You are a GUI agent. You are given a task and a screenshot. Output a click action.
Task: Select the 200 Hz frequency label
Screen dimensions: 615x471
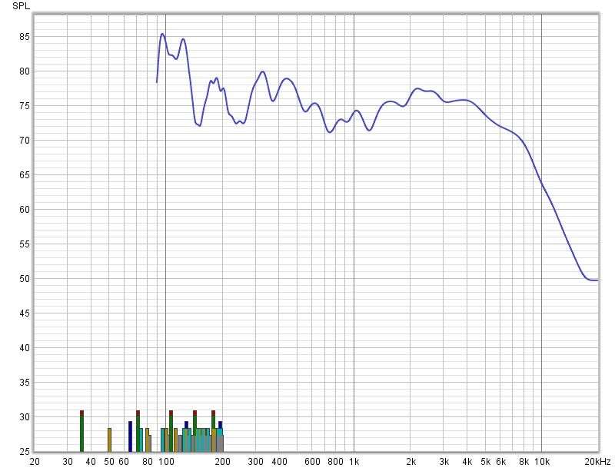tap(223, 462)
